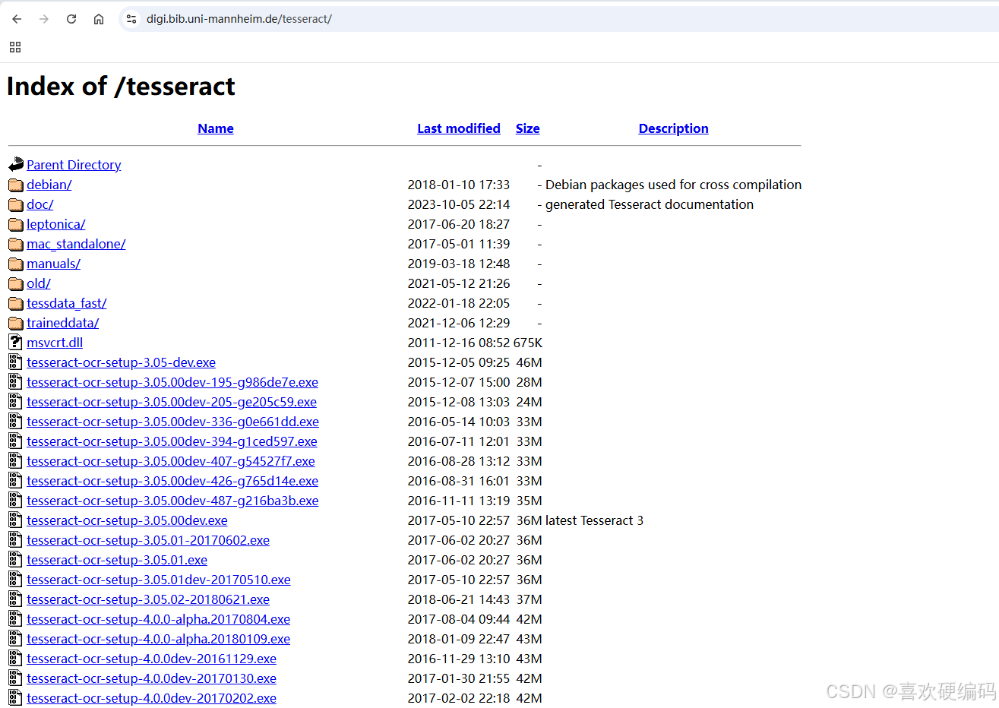Viewport: 999px width, 708px height.
Task: Click binary icon beside tesseract-ocr-setup-3.05.02-20180621.exe
Action: [x=16, y=599]
